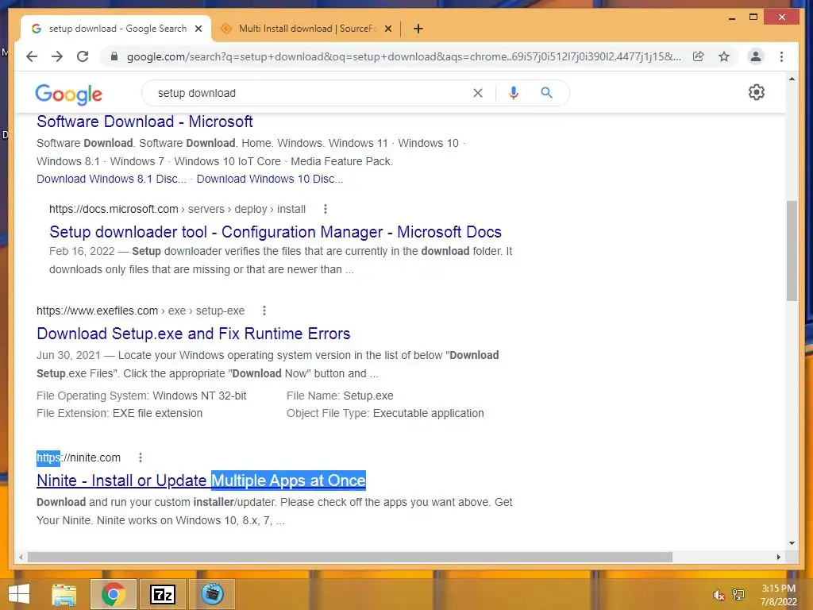Screen dimensions: 813x610
Task: Open Download Windows 10 Disc sitelink
Action: pyautogui.click(x=270, y=179)
